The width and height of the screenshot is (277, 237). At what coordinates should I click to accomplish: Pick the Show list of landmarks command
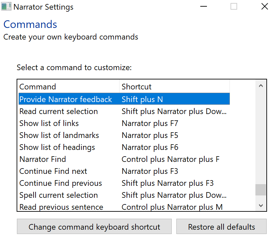pyautogui.click(x=59, y=135)
